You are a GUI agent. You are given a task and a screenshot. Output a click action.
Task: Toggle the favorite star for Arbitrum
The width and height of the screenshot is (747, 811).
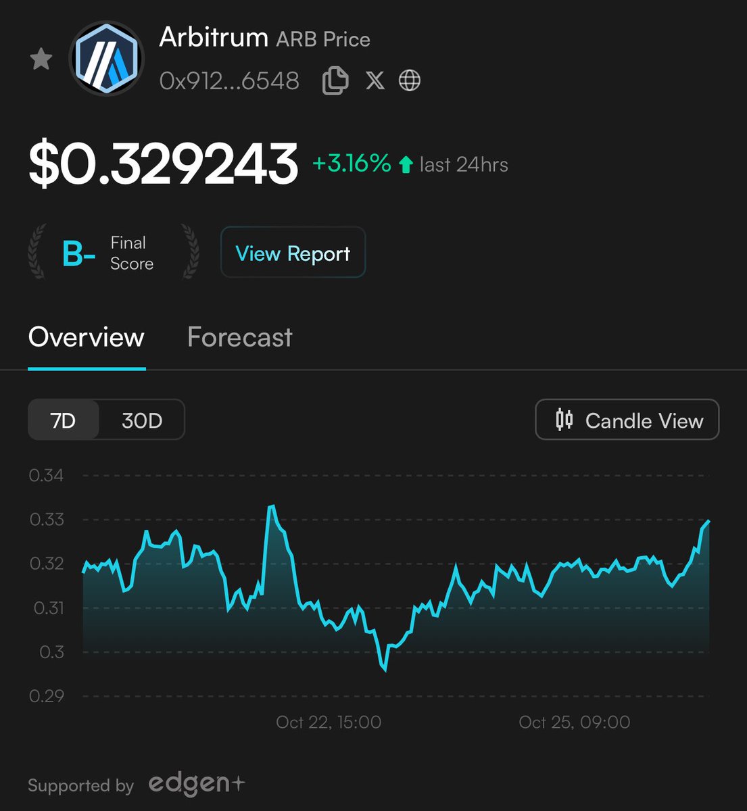[x=41, y=59]
